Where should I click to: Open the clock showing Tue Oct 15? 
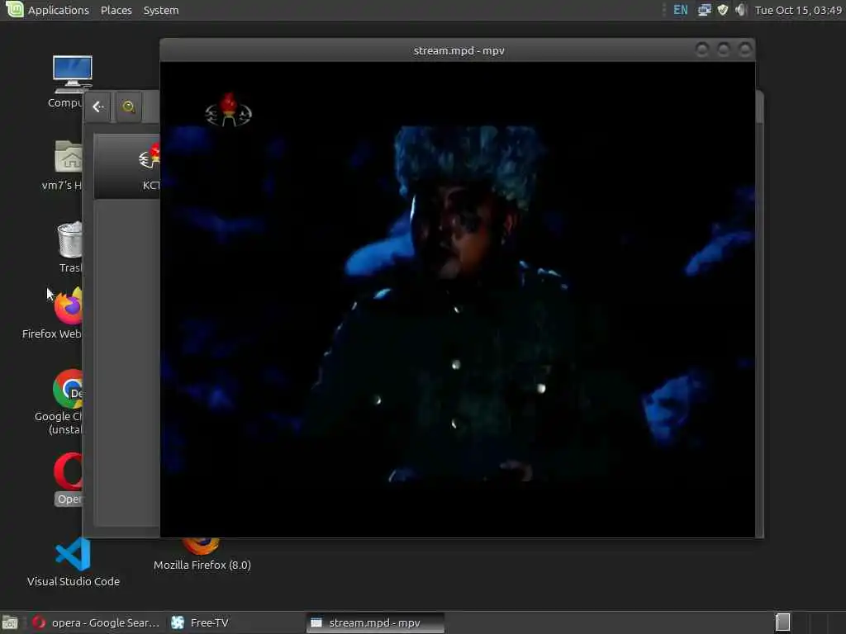point(798,10)
